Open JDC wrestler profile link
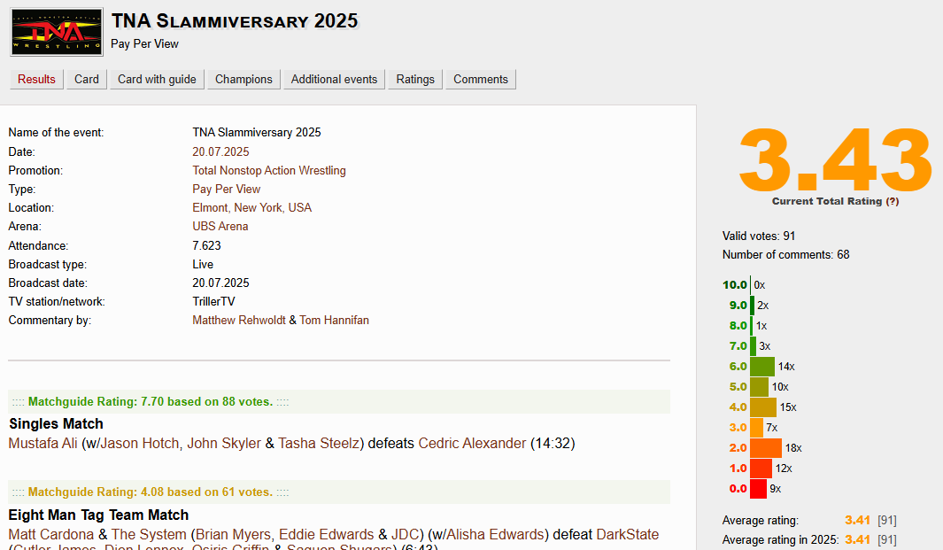Screen dimensions: 943x550 [x=406, y=534]
